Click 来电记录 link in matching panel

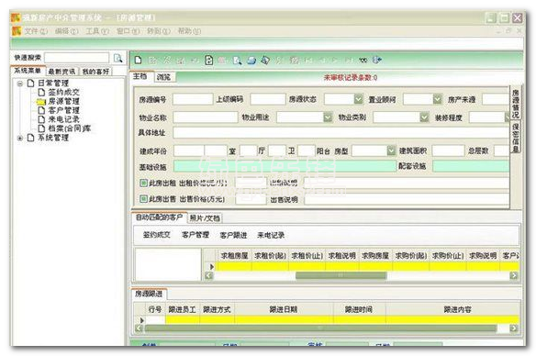271,235
